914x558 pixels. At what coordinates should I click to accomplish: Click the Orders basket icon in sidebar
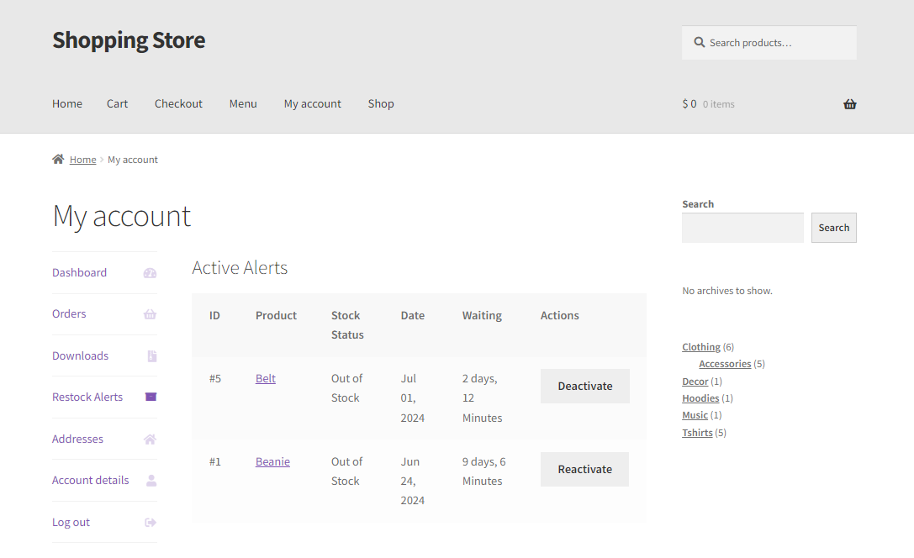pos(150,314)
